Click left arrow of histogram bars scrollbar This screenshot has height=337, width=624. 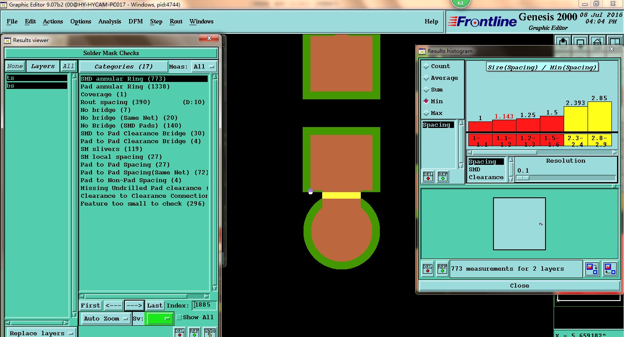click(x=470, y=152)
